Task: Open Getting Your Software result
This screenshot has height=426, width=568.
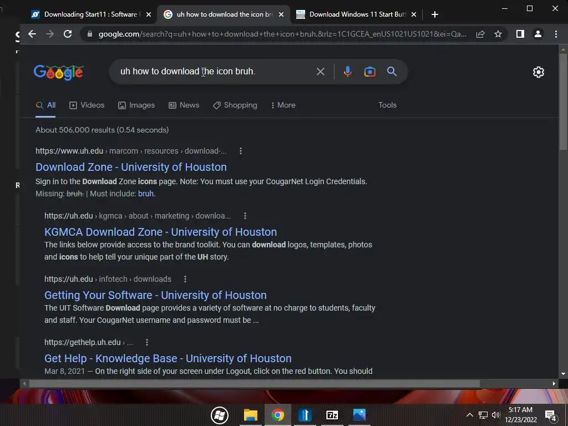Action: pos(155,295)
